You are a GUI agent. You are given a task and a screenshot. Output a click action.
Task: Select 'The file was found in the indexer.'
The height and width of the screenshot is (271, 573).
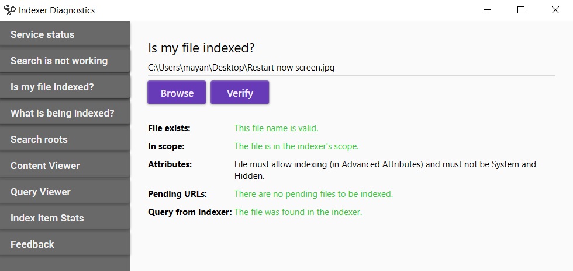click(298, 212)
